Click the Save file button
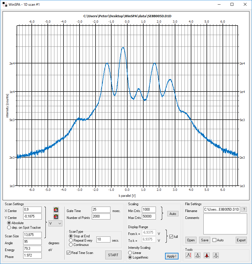Screen dimensions: 252x264 coord(205,240)
